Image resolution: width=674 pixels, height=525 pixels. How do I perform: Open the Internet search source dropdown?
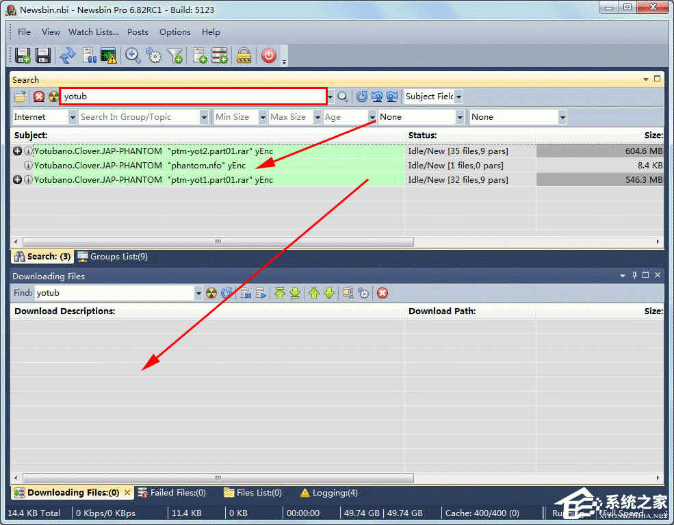click(73, 117)
